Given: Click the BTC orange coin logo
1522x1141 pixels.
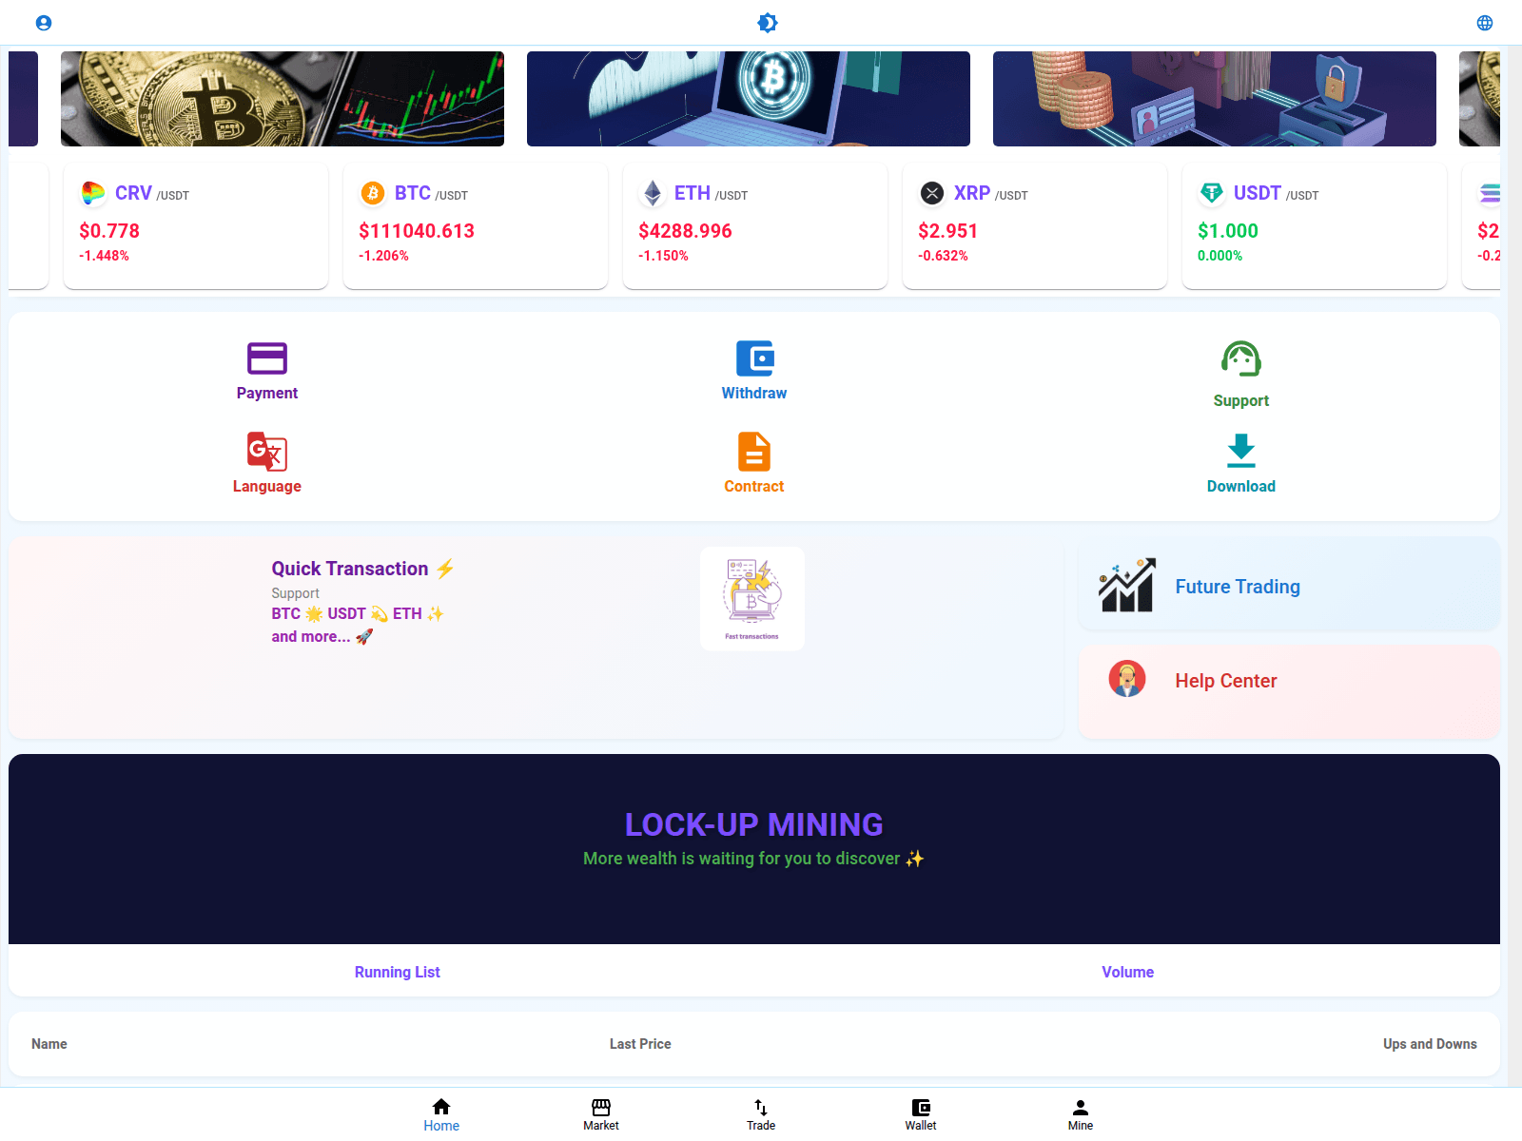Looking at the screenshot, I should tap(373, 193).
